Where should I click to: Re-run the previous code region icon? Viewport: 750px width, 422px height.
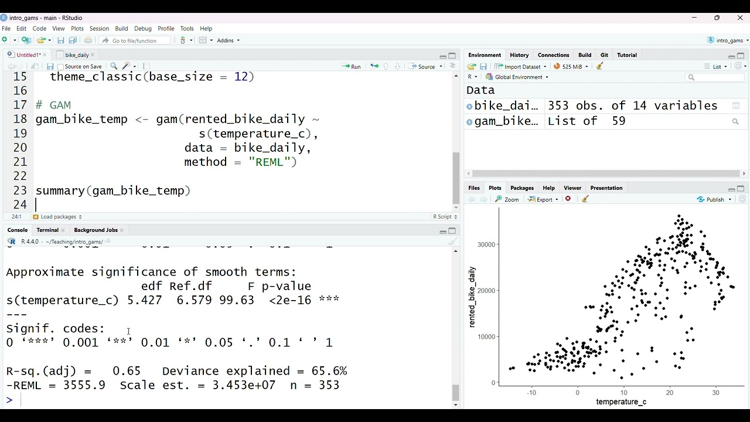coord(374,67)
